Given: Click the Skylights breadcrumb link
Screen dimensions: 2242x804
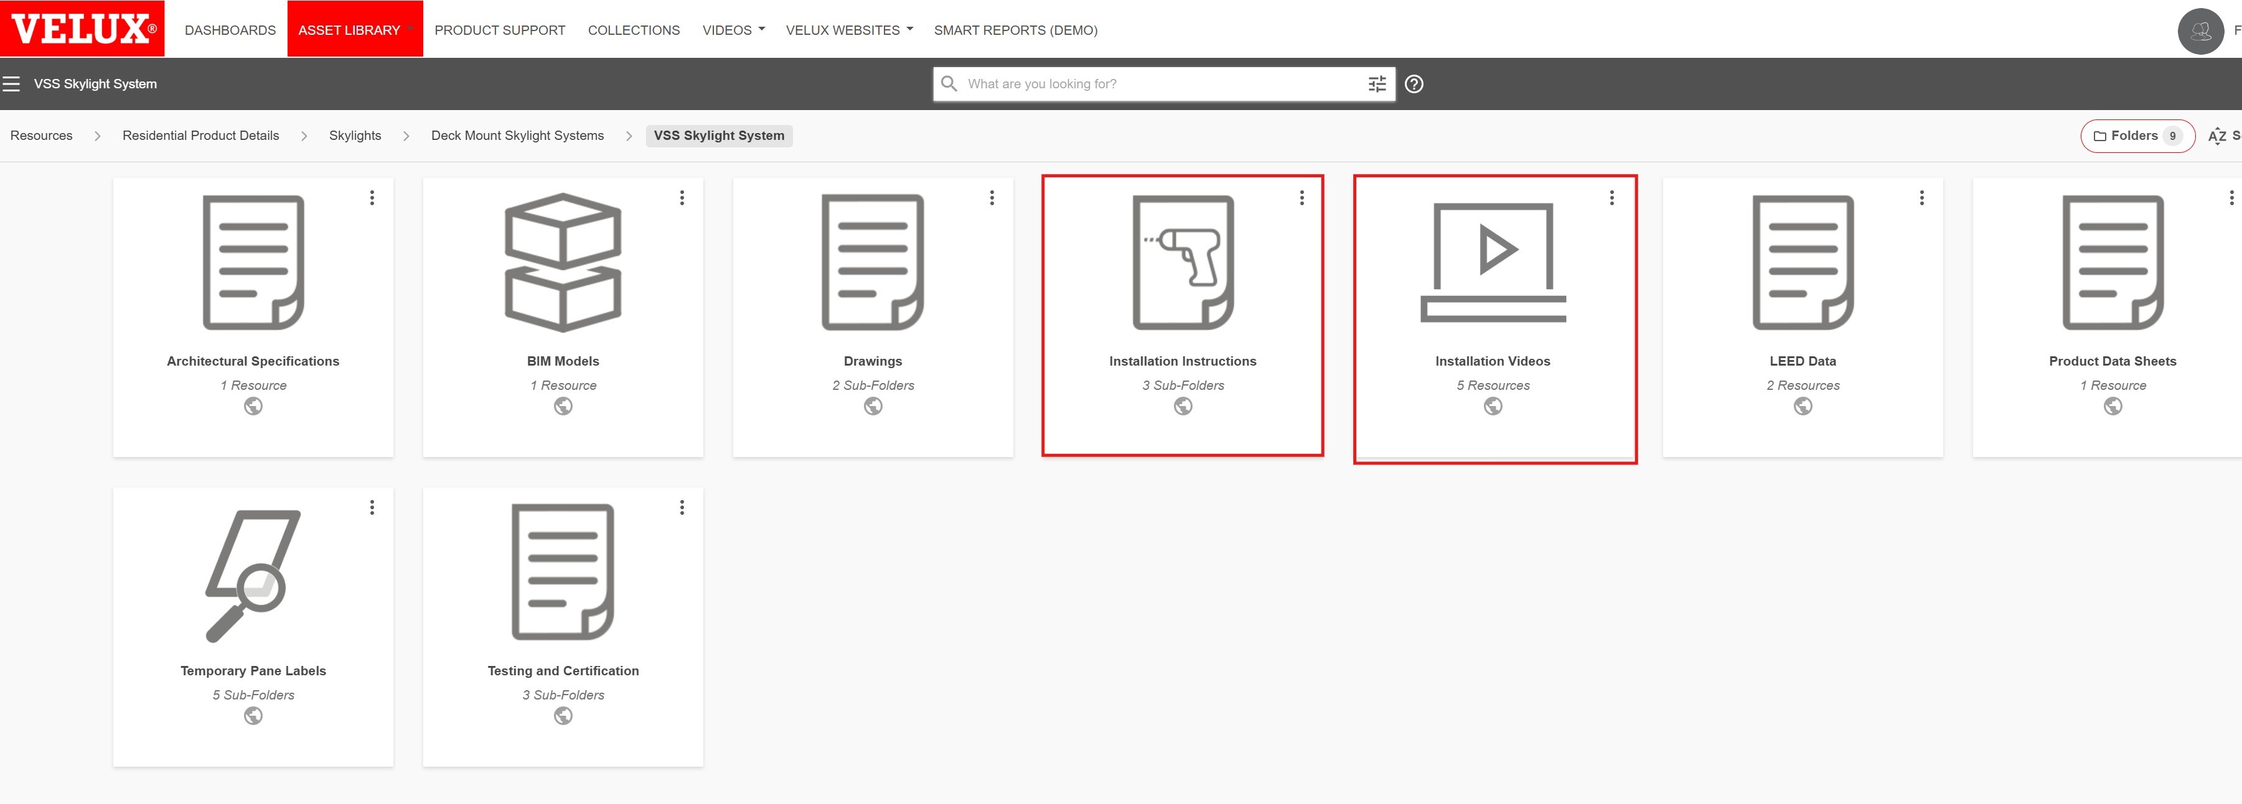Looking at the screenshot, I should click(x=355, y=136).
